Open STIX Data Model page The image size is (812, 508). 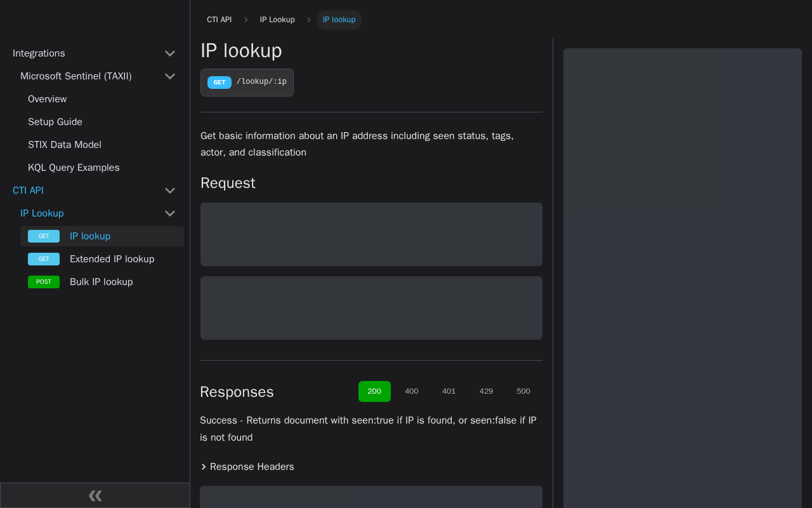click(65, 145)
